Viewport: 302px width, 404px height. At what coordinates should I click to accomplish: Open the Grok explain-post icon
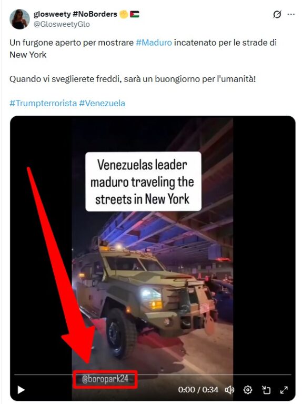(x=277, y=14)
